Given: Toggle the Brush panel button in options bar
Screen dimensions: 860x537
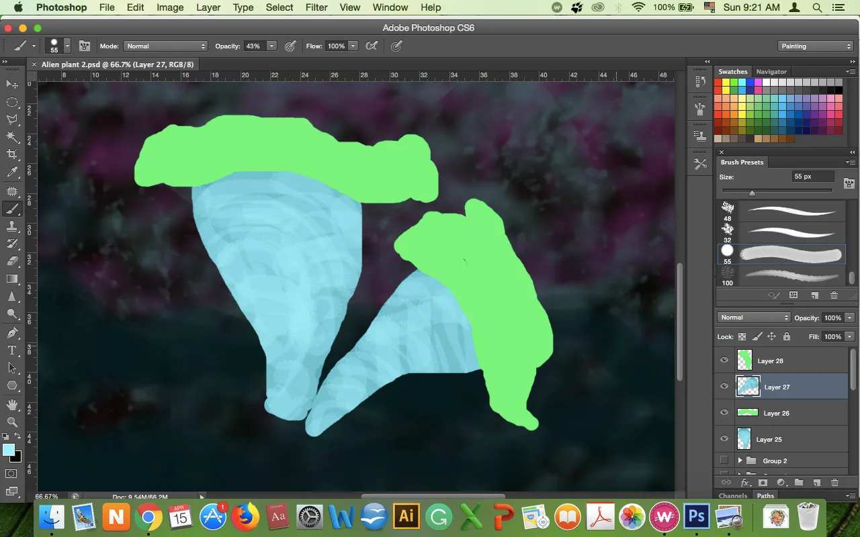Looking at the screenshot, I should tap(85, 46).
